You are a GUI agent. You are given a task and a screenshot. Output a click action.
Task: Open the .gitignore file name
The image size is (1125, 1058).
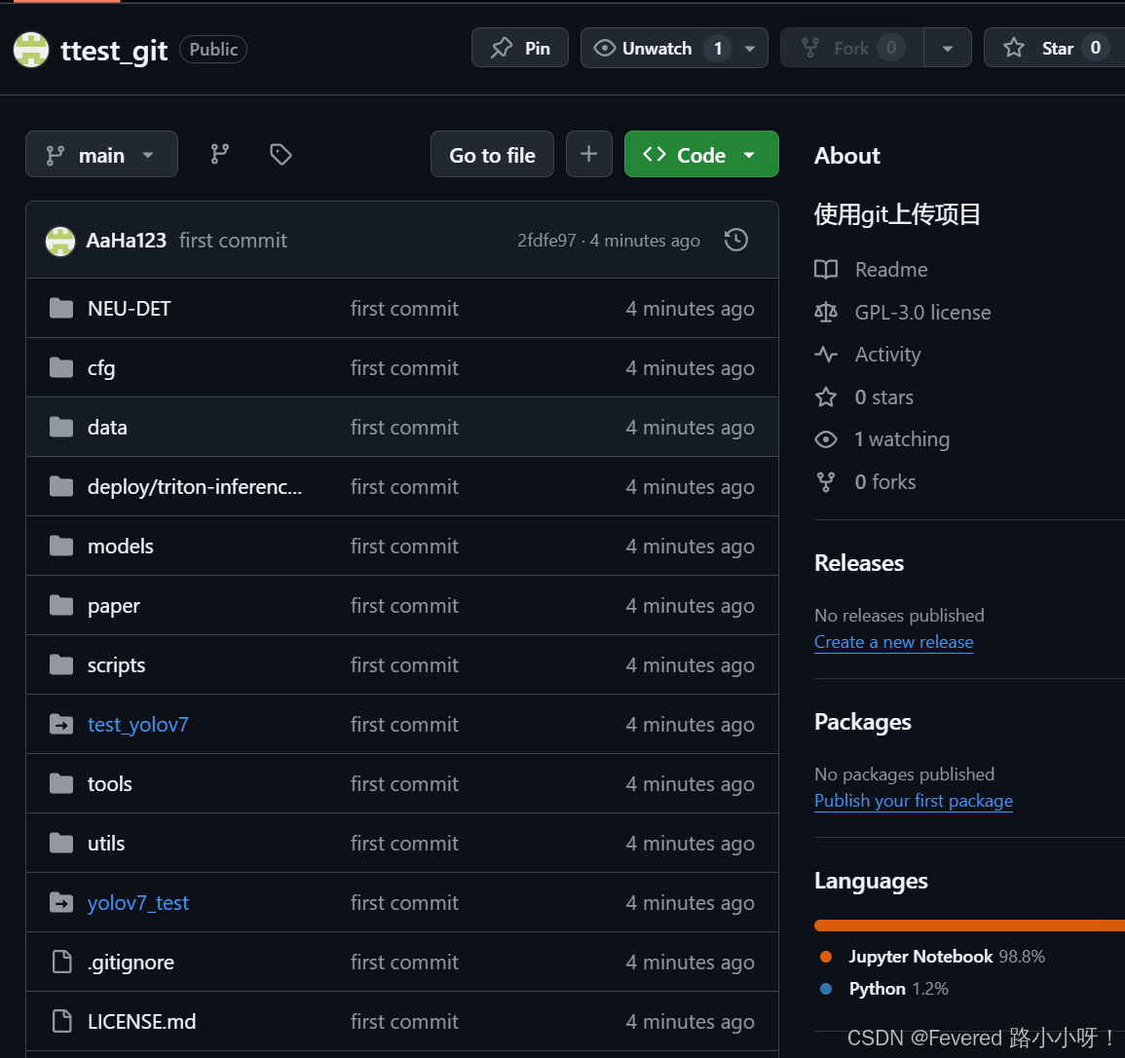[131, 963]
